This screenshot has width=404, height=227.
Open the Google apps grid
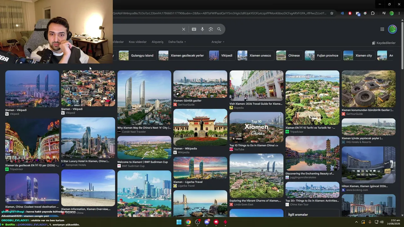tap(382, 29)
